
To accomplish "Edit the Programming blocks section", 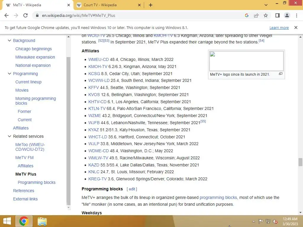I will 132,189.
